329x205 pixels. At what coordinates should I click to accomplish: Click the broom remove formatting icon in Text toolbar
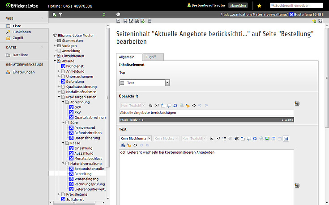(129, 145)
